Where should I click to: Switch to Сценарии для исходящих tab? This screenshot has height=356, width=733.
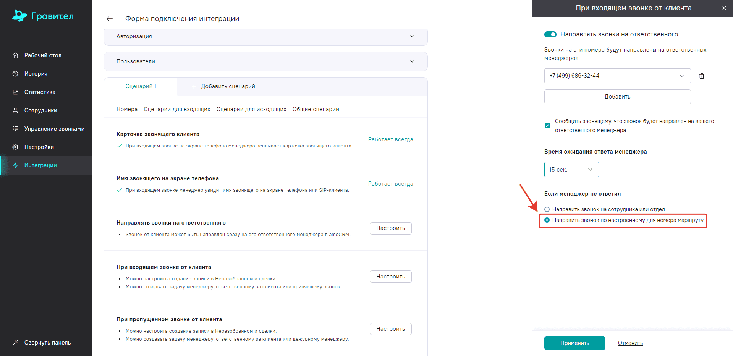click(x=251, y=109)
